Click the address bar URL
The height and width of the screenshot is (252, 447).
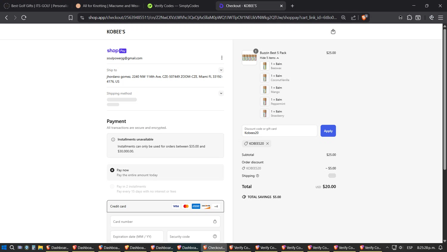click(212, 18)
